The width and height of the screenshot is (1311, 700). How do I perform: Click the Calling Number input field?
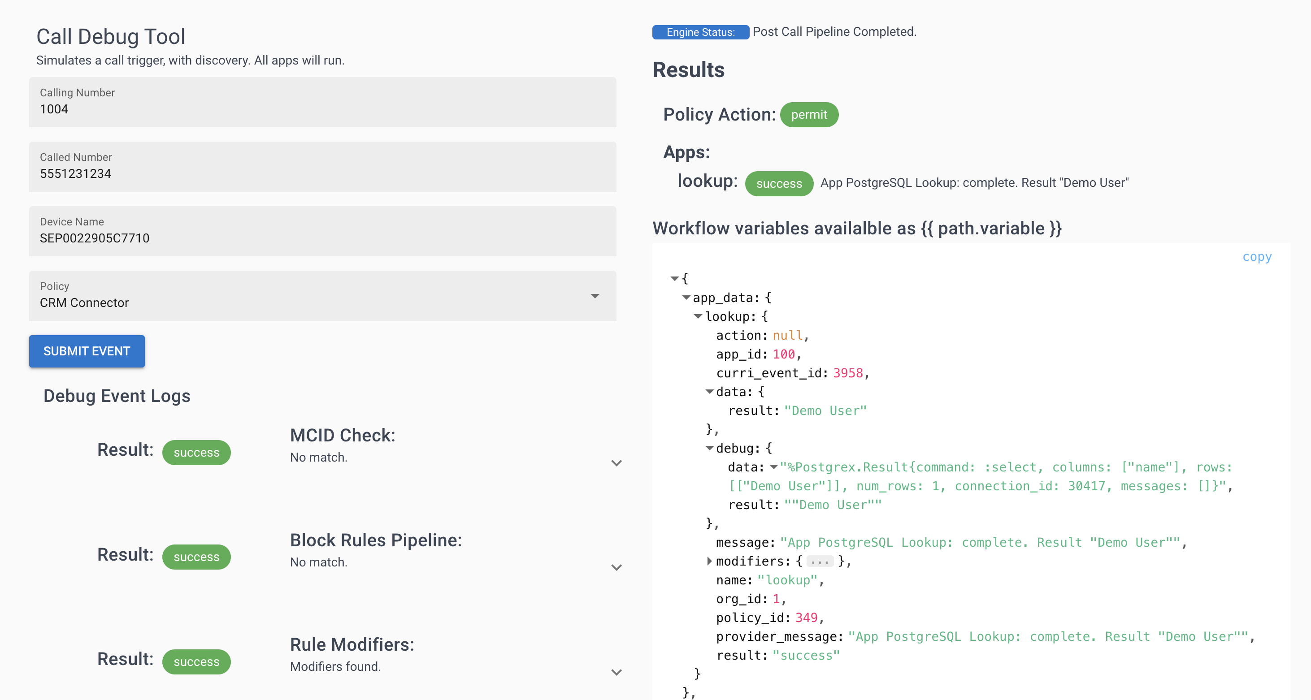point(322,109)
